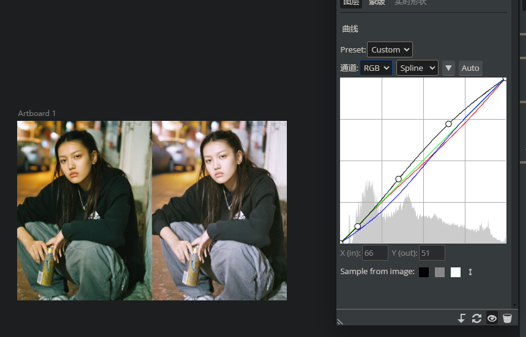Click the Auto curves button
The height and width of the screenshot is (337, 526).
tap(470, 68)
